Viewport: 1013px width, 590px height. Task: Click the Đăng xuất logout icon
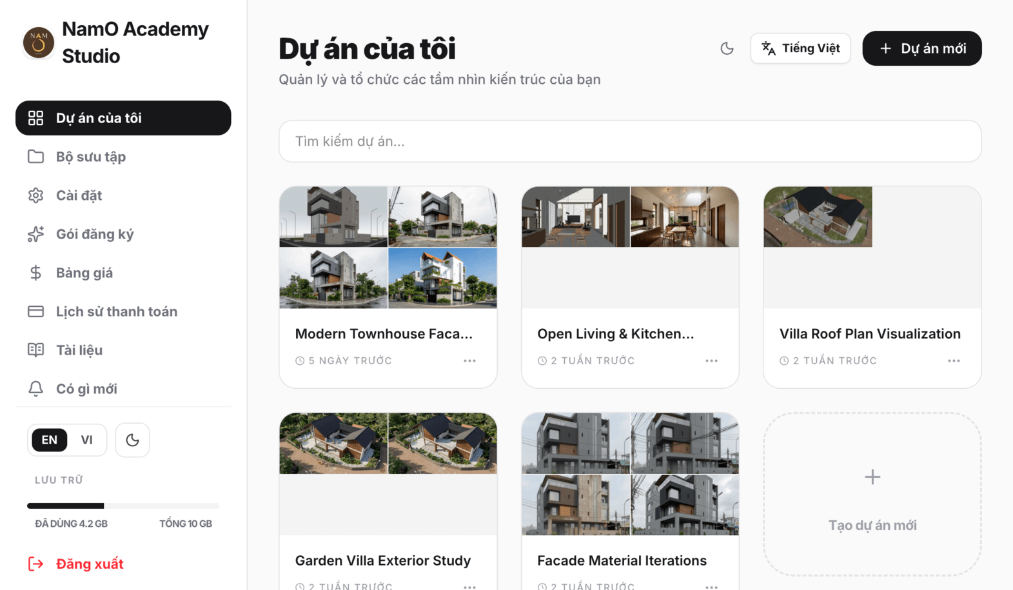[x=35, y=564]
